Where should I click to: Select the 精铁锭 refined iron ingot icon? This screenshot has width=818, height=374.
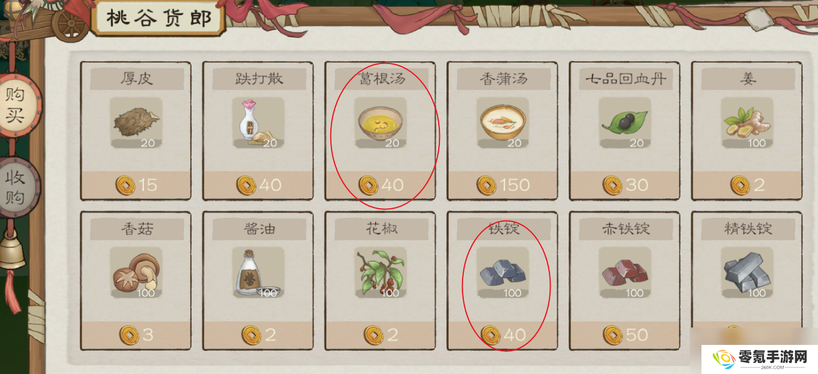(748, 272)
